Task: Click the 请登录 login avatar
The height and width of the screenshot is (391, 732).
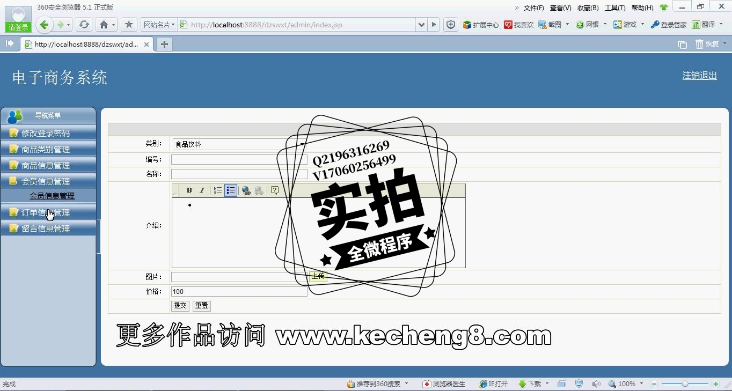Action: click(x=18, y=19)
